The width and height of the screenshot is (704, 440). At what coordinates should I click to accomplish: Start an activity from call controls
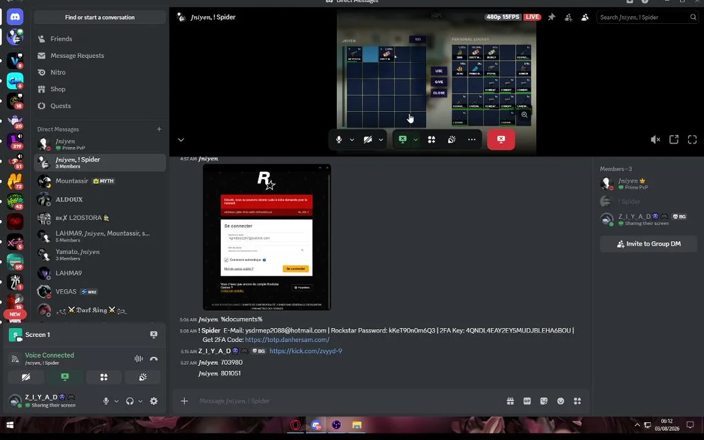[431, 139]
